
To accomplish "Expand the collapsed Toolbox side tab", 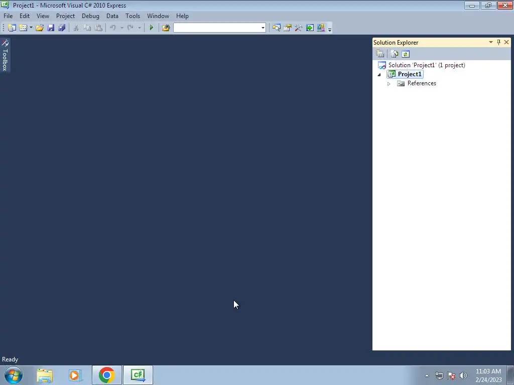I will (x=5, y=55).
